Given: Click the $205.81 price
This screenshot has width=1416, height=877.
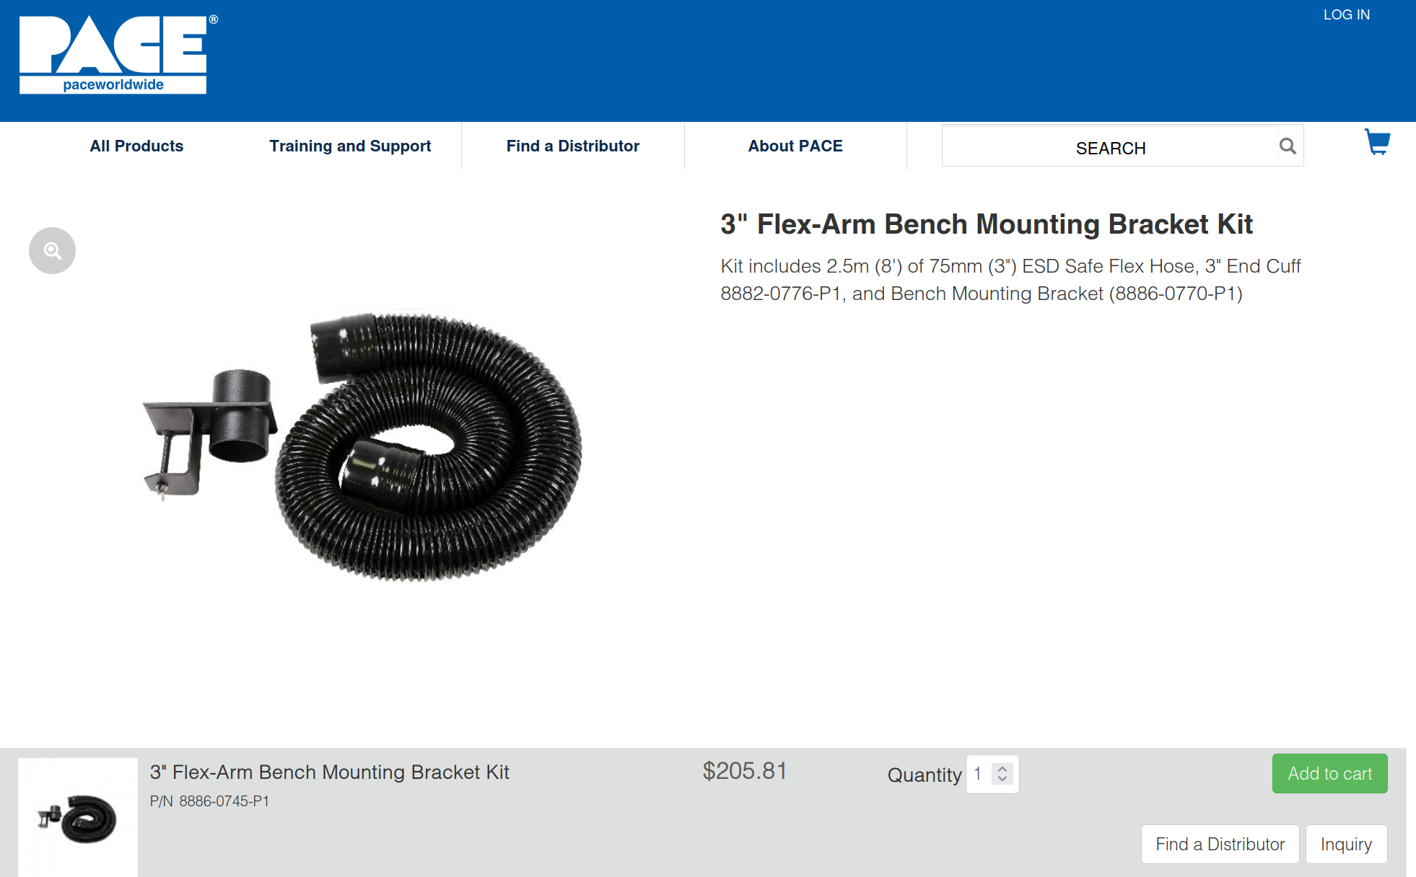Looking at the screenshot, I should click(x=745, y=771).
